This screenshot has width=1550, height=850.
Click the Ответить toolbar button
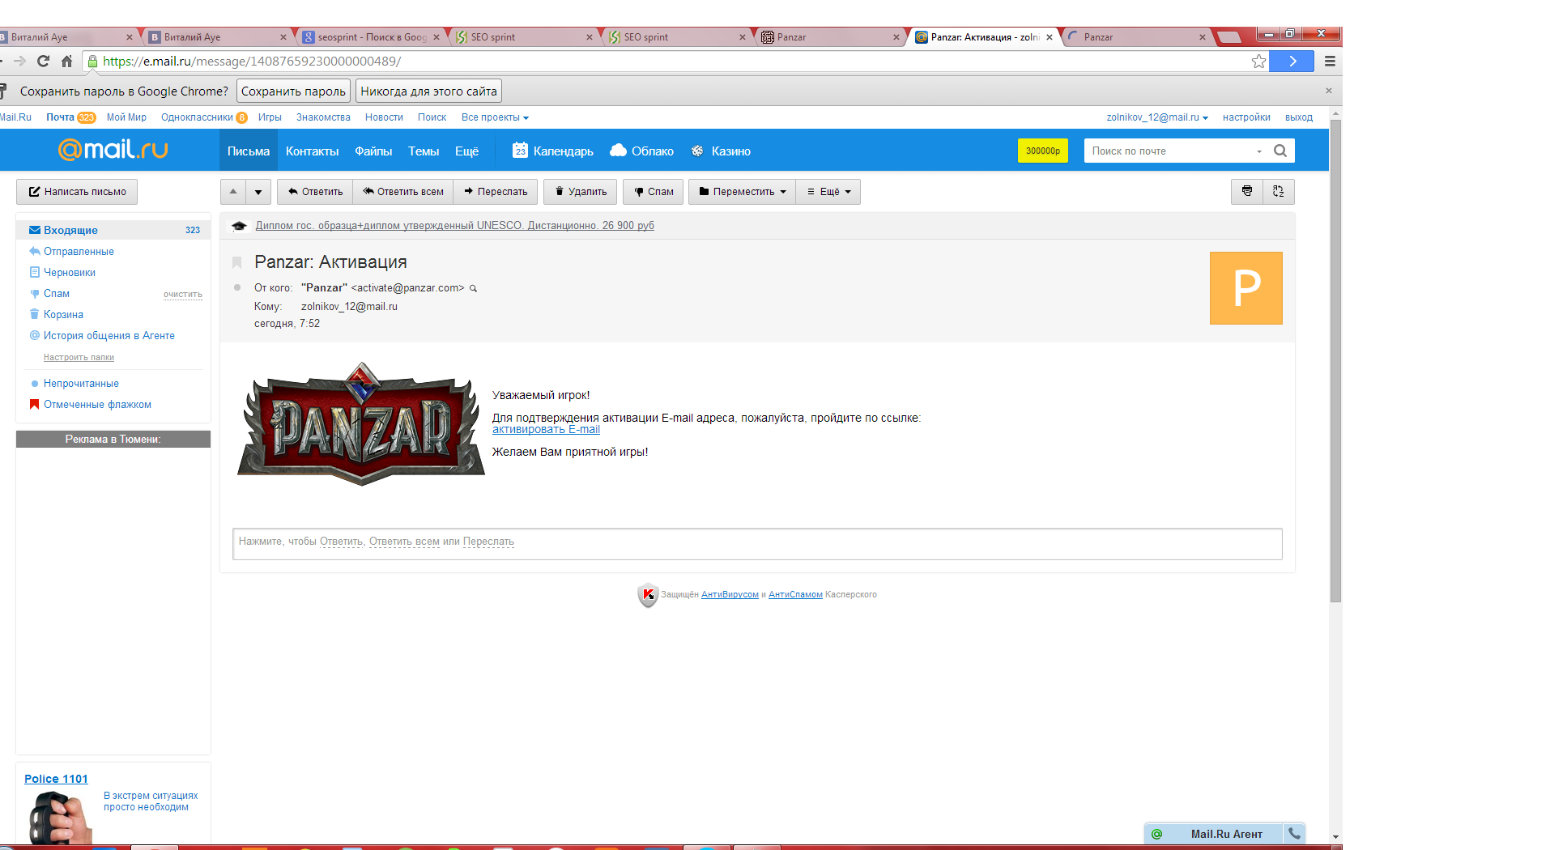(x=315, y=192)
